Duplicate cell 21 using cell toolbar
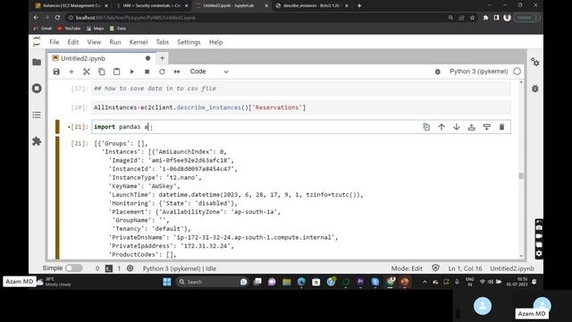 coord(426,127)
